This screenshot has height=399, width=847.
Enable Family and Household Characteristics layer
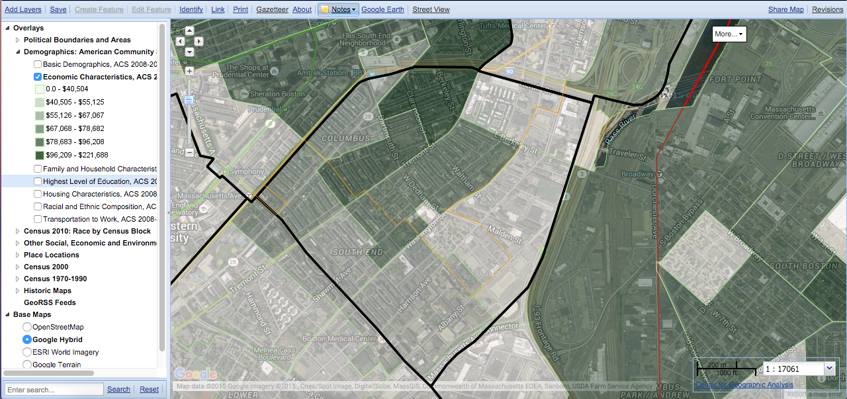point(38,169)
